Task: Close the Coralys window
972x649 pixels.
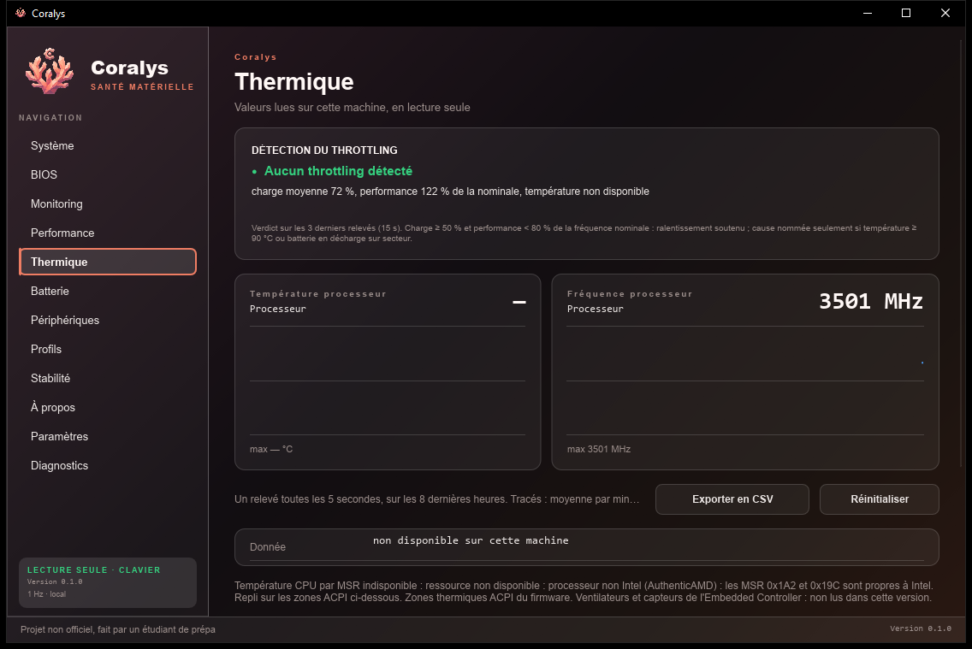Action: (x=945, y=13)
